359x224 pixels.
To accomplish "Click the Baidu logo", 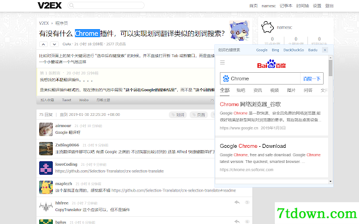I will pos(271,64).
